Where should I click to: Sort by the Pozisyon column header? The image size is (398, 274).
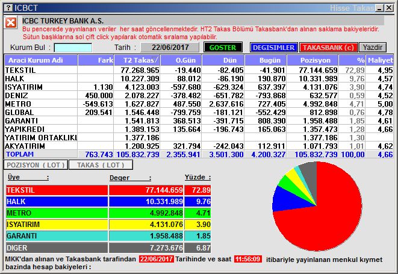click(312, 60)
